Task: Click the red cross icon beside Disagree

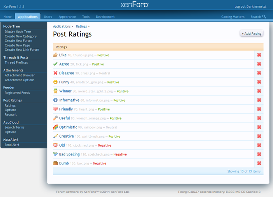Action: 55,73
